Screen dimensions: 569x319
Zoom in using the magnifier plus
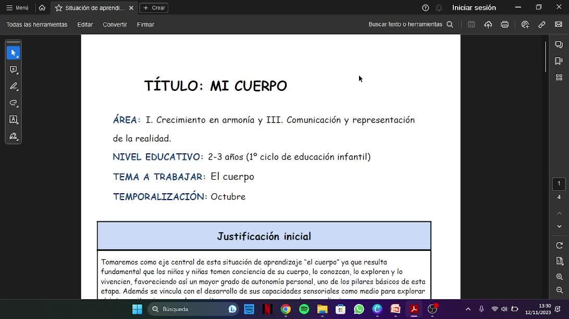(x=559, y=277)
